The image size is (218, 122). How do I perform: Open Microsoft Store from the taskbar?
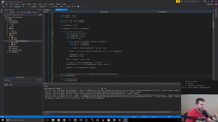pos(59,120)
